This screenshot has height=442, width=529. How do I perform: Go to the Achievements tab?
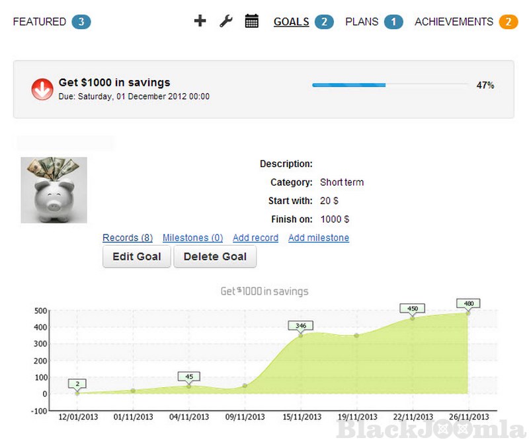(x=454, y=22)
